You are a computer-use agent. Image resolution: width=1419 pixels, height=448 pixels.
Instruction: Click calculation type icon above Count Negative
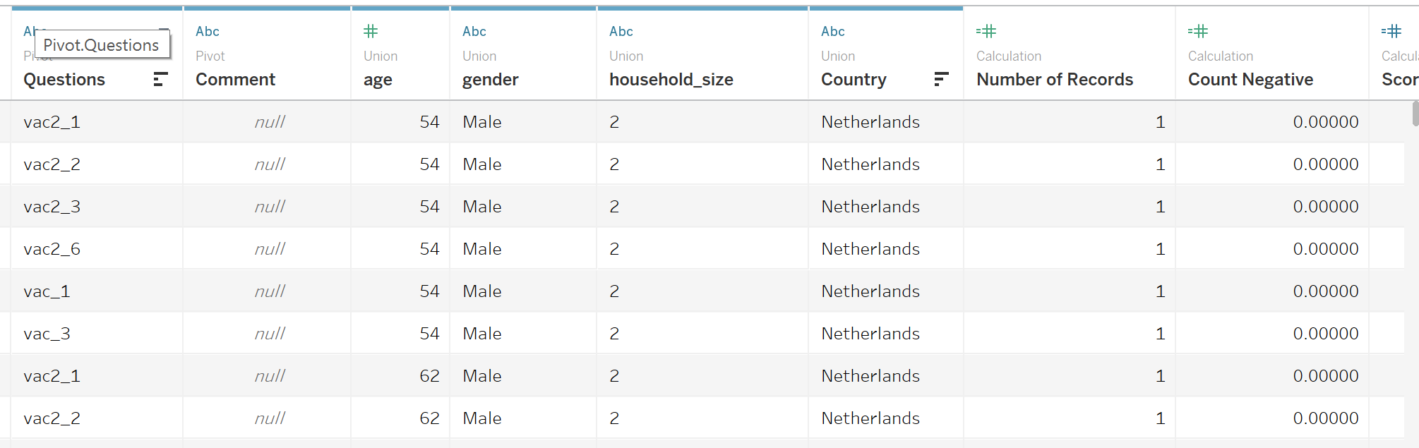pos(1198,32)
